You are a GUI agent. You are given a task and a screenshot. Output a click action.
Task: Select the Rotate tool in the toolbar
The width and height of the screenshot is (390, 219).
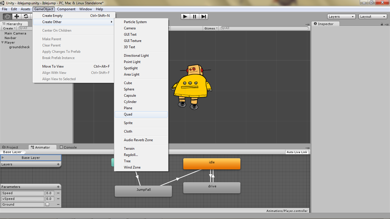25,16
